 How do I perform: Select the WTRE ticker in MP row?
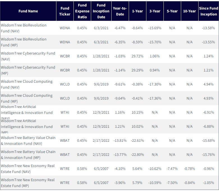65,183
